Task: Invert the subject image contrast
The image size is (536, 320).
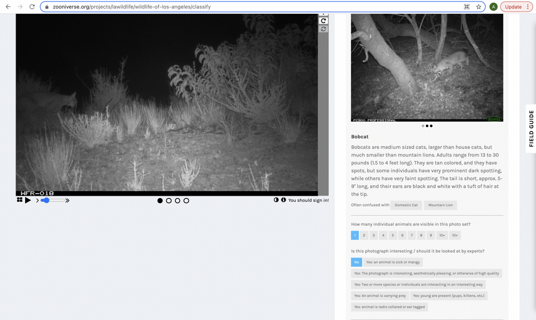Action: [x=276, y=200]
